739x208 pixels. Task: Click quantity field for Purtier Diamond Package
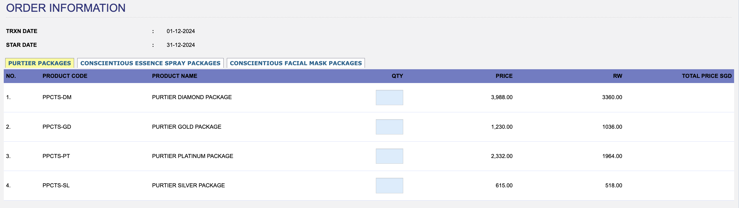pyautogui.click(x=389, y=98)
